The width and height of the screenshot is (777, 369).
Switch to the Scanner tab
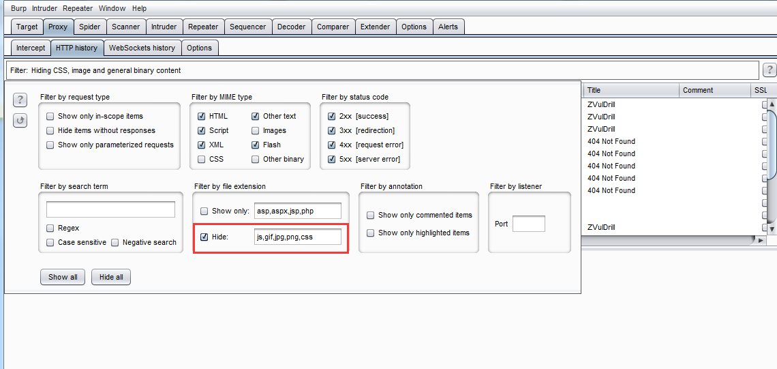[126, 27]
